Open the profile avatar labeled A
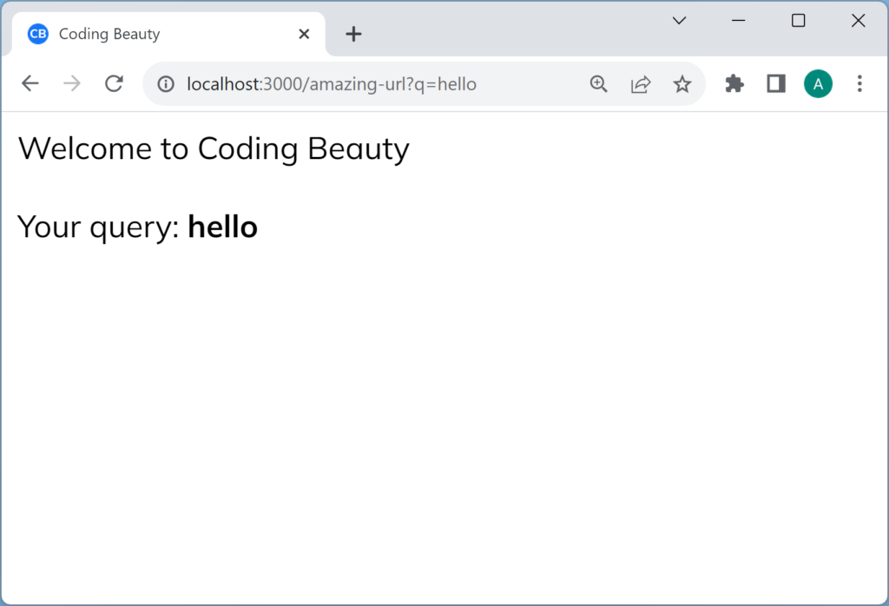 (818, 83)
